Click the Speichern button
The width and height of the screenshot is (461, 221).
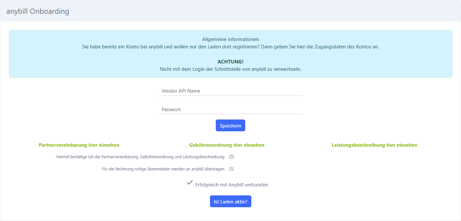(230, 126)
